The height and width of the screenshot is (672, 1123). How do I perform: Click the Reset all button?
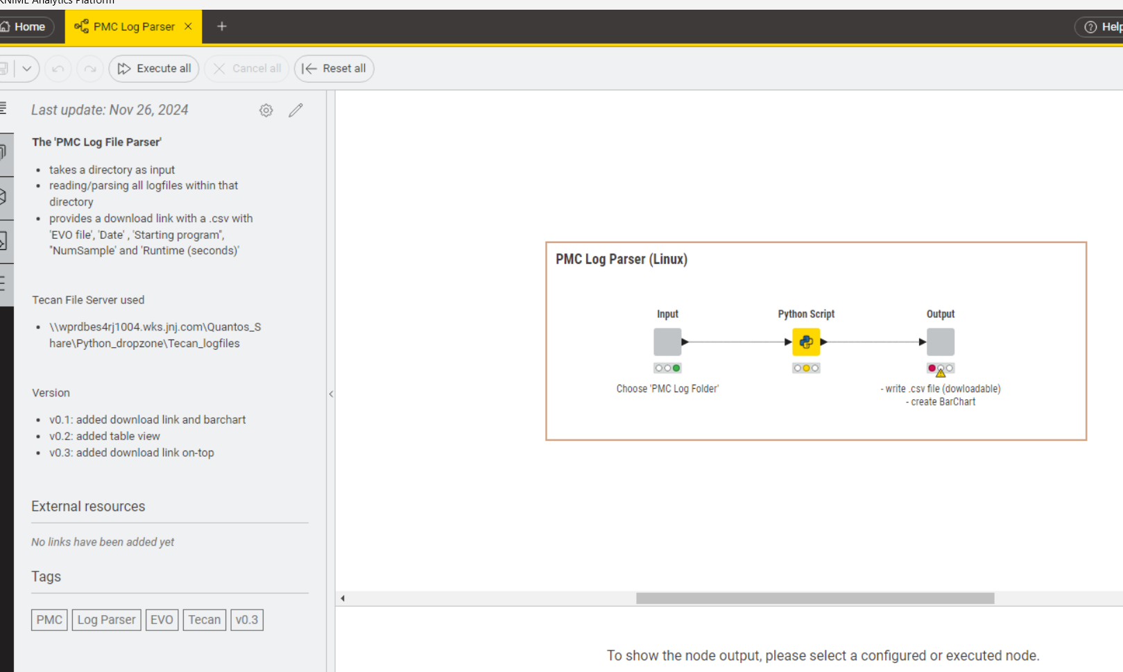[334, 68]
